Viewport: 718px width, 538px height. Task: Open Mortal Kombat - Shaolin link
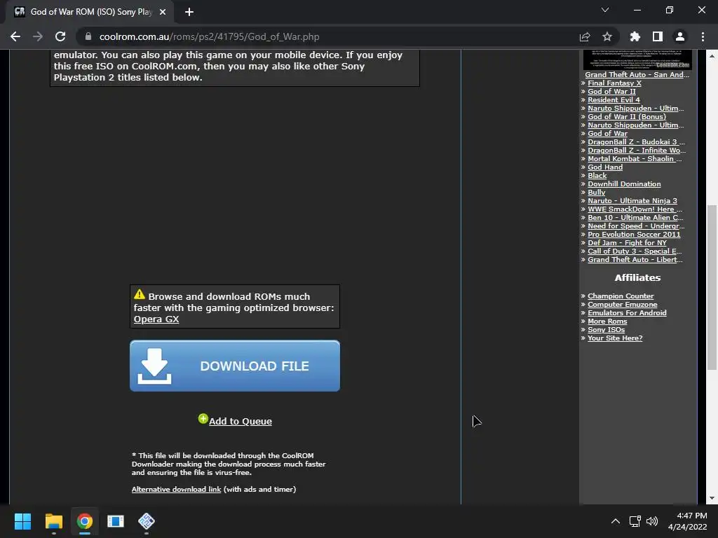635,158
